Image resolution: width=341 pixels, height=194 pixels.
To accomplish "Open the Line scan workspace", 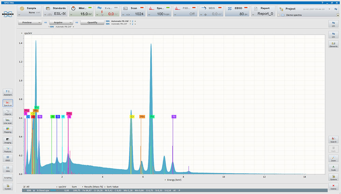I will click(8, 121).
